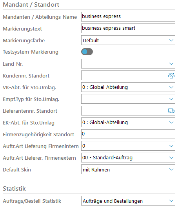
Task: Open the Default Skin dropdown
Action: (171, 169)
